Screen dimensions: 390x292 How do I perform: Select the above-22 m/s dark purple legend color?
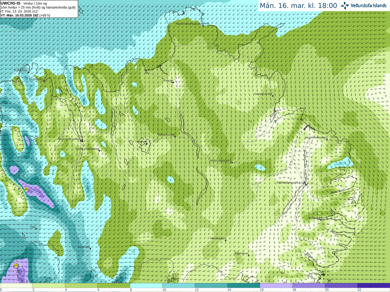pos(374,286)
